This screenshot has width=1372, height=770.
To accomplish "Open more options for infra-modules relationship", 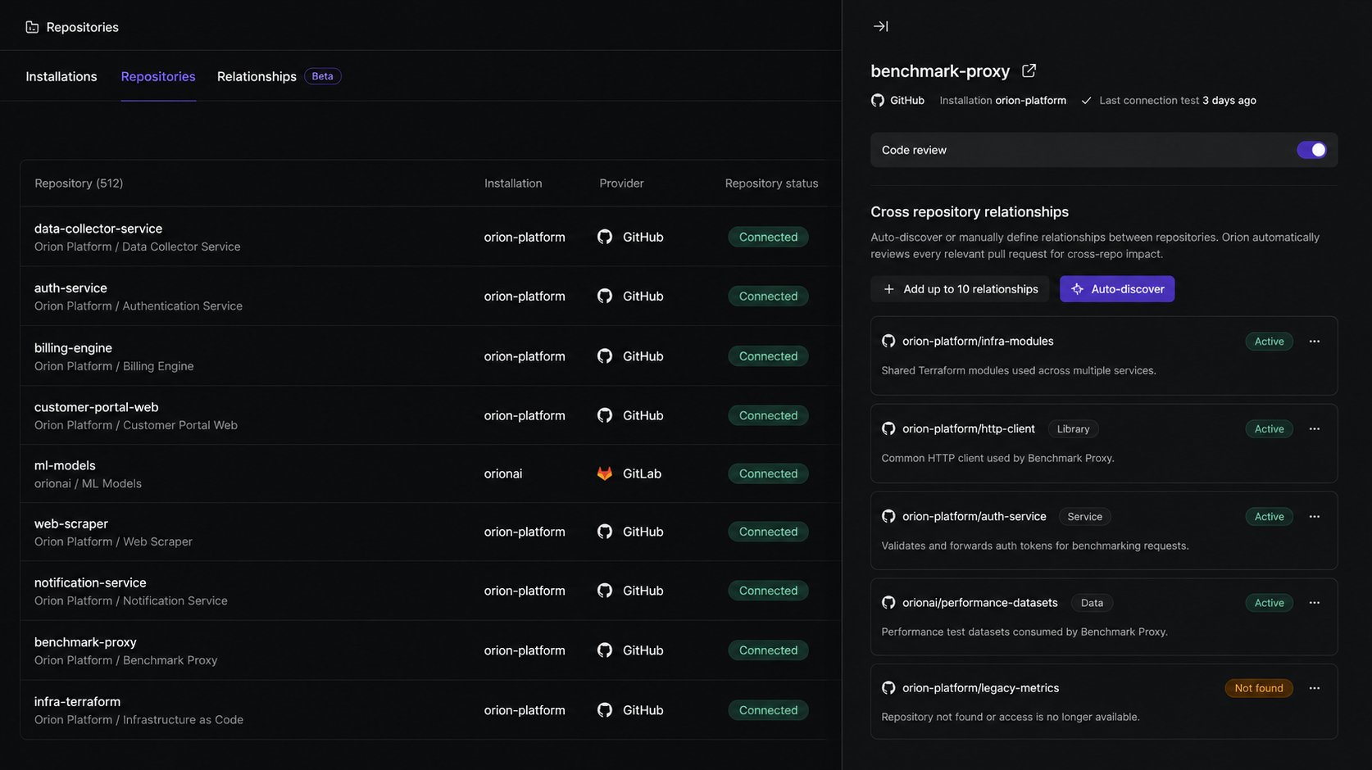I will (1315, 342).
